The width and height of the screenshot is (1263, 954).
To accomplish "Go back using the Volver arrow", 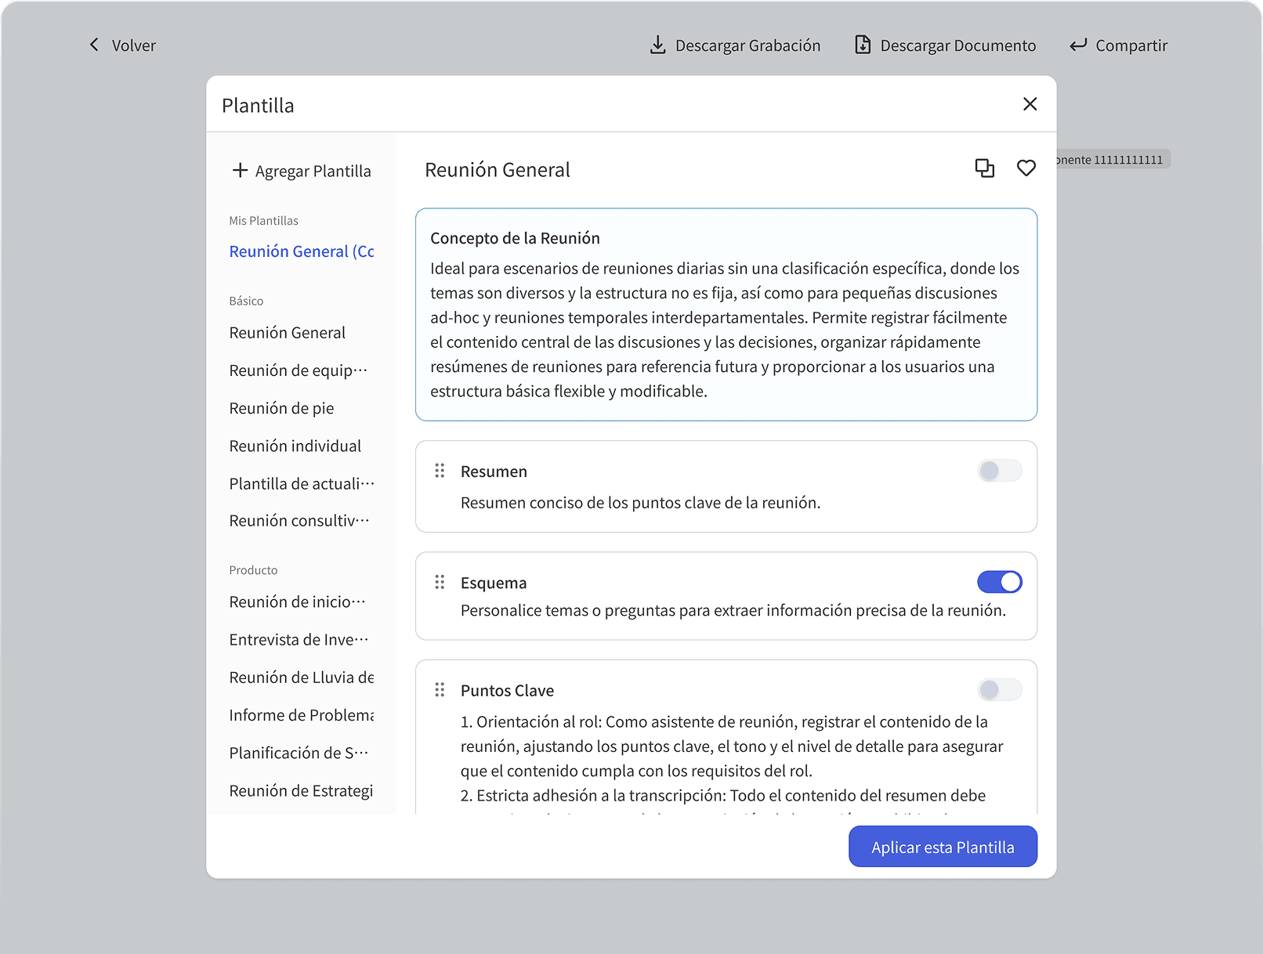I will pyautogui.click(x=95, y=45).
